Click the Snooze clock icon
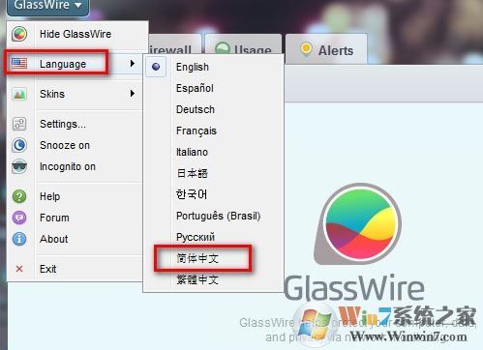The width and height of the screenshot is (483, 350). [19, 145]
